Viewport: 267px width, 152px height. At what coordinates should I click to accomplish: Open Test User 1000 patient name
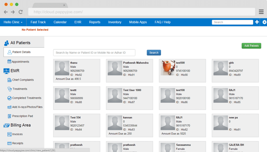coord(132,90)
